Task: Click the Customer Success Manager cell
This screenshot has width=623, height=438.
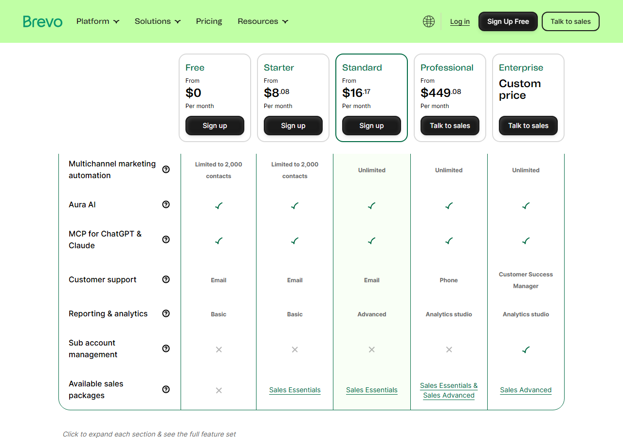Action: (x=526, y=280)
